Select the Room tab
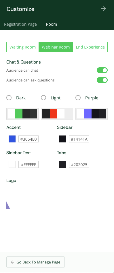Image resolution: width=114 pixels, height=273 pixels. 51,24
